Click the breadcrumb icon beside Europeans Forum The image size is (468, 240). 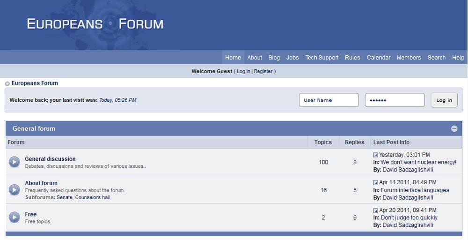(x=7, y=84)
